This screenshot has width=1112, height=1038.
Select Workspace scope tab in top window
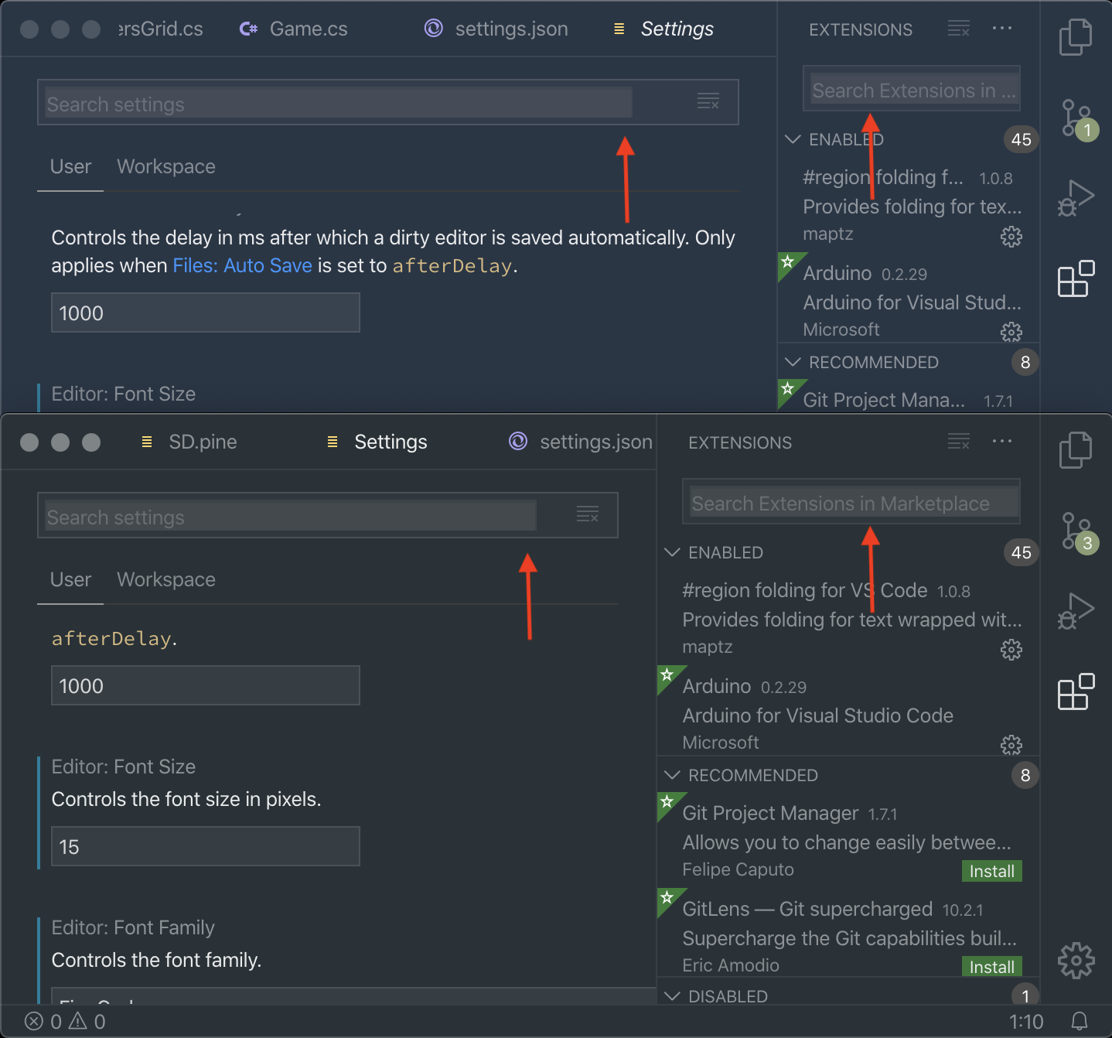[x=166, y=167]
